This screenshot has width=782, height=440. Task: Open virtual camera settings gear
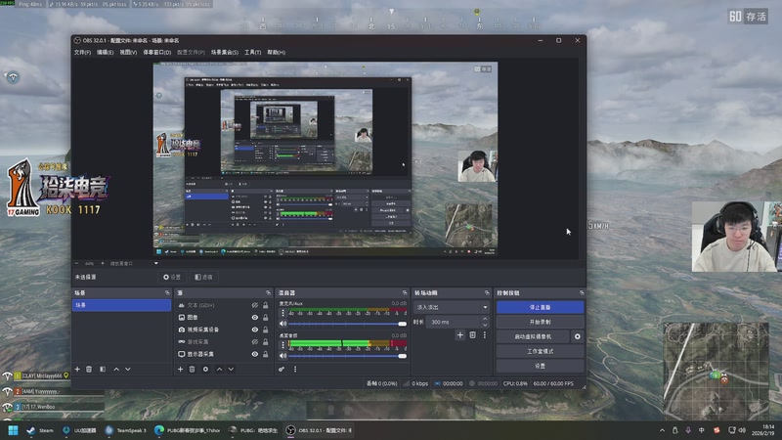[x=577, y=336]
